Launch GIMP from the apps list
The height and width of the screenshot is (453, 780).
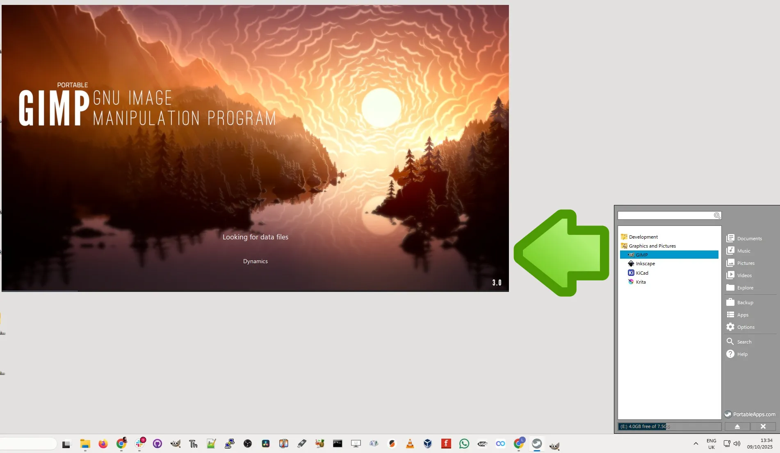point(669,255)
